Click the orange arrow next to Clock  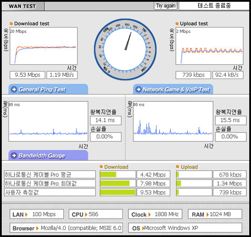click(150, 215)
